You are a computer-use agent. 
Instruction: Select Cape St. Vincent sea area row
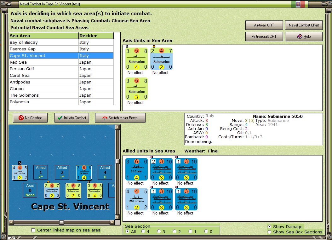pyautogui.click(x=61, y=55)
